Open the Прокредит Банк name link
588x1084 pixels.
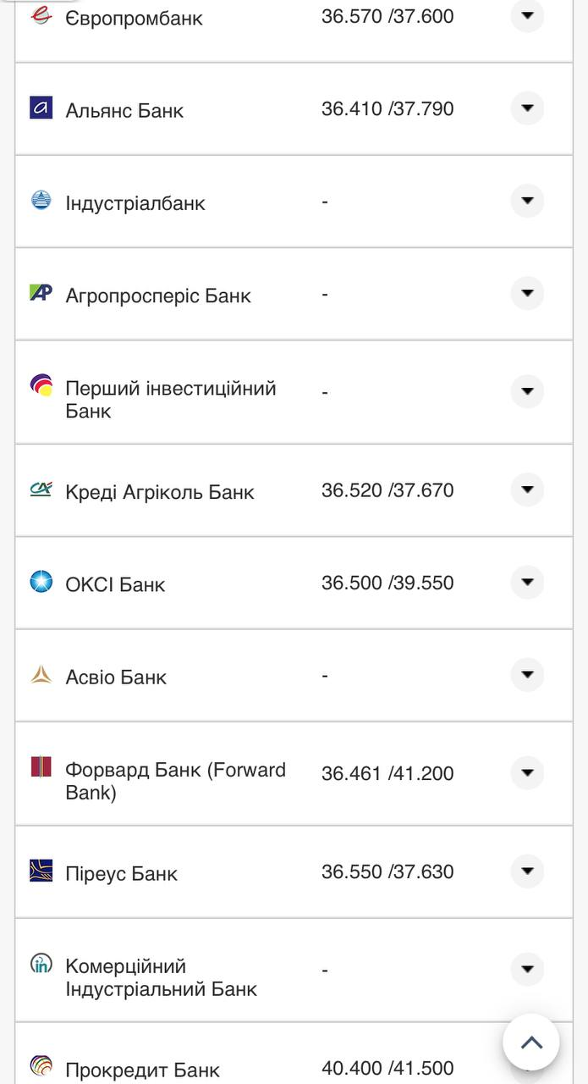click(142, 1070)
